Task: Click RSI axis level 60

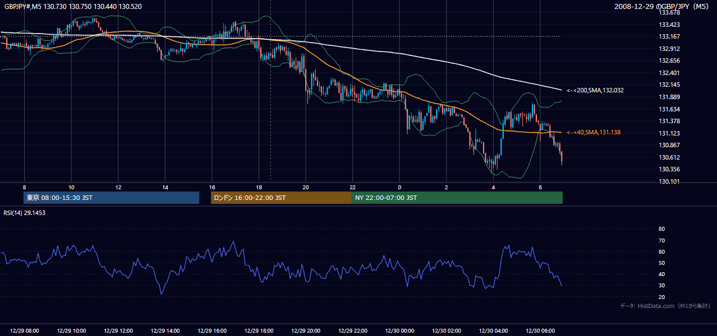Action: (x=661, y=251)
